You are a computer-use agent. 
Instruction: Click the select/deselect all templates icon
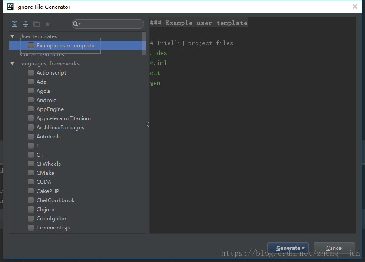36,24
